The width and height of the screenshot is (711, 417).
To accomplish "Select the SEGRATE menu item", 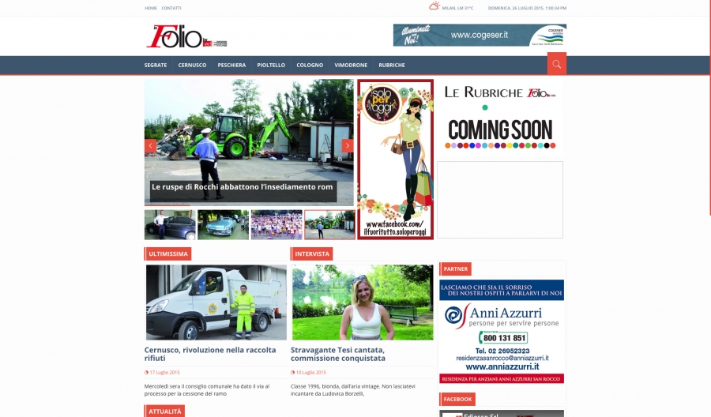I will coord(156,66).
